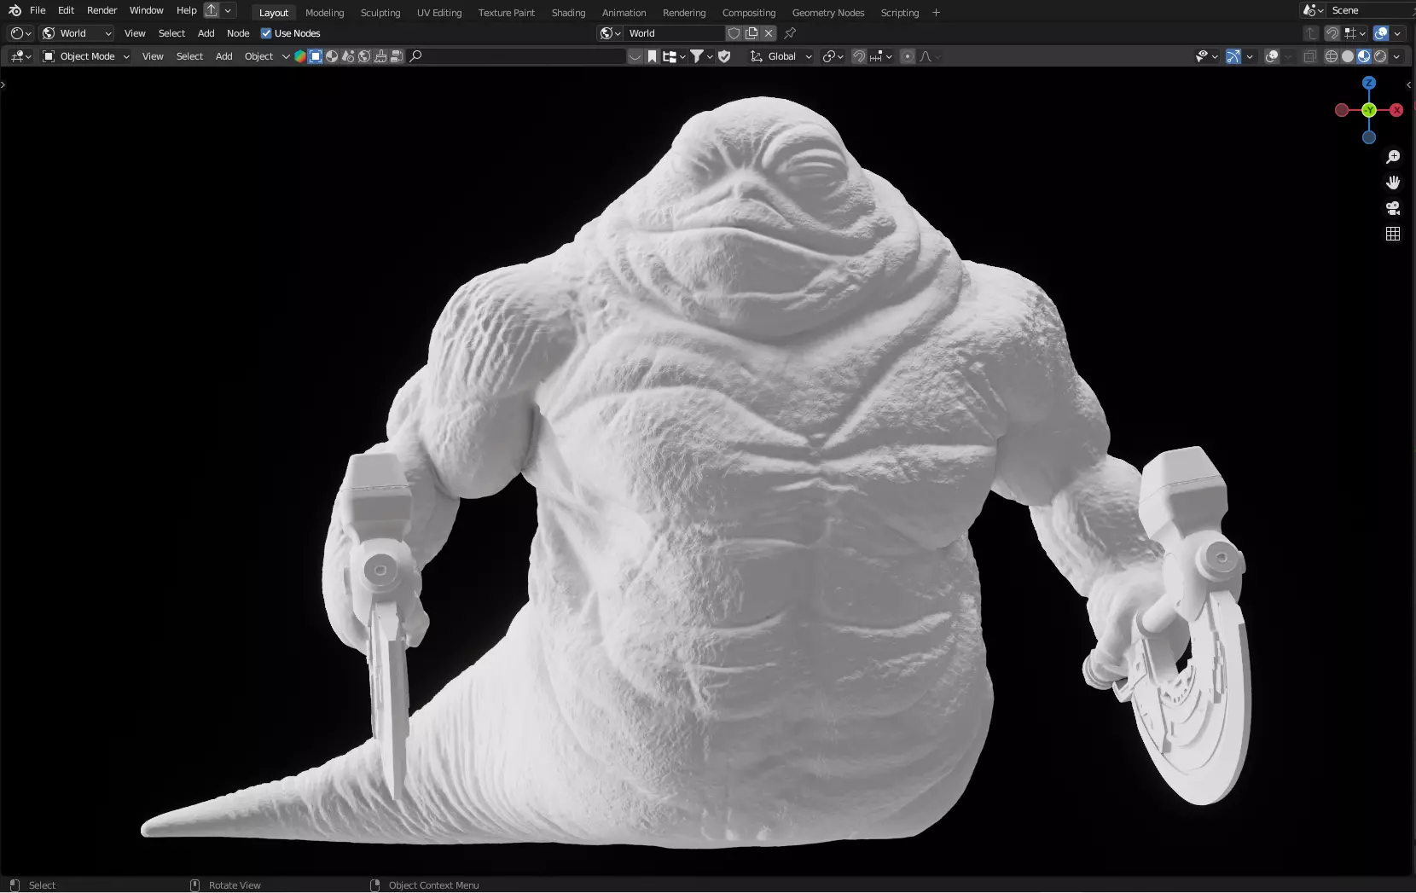Screen dimensions: 1416x893
Task: Open the dropdown arrow beside the upload icon
Action: pos(228,10)
